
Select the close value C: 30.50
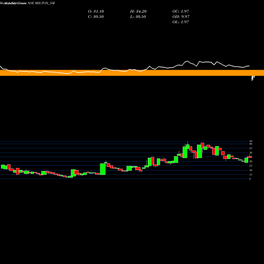pos(96,17)
